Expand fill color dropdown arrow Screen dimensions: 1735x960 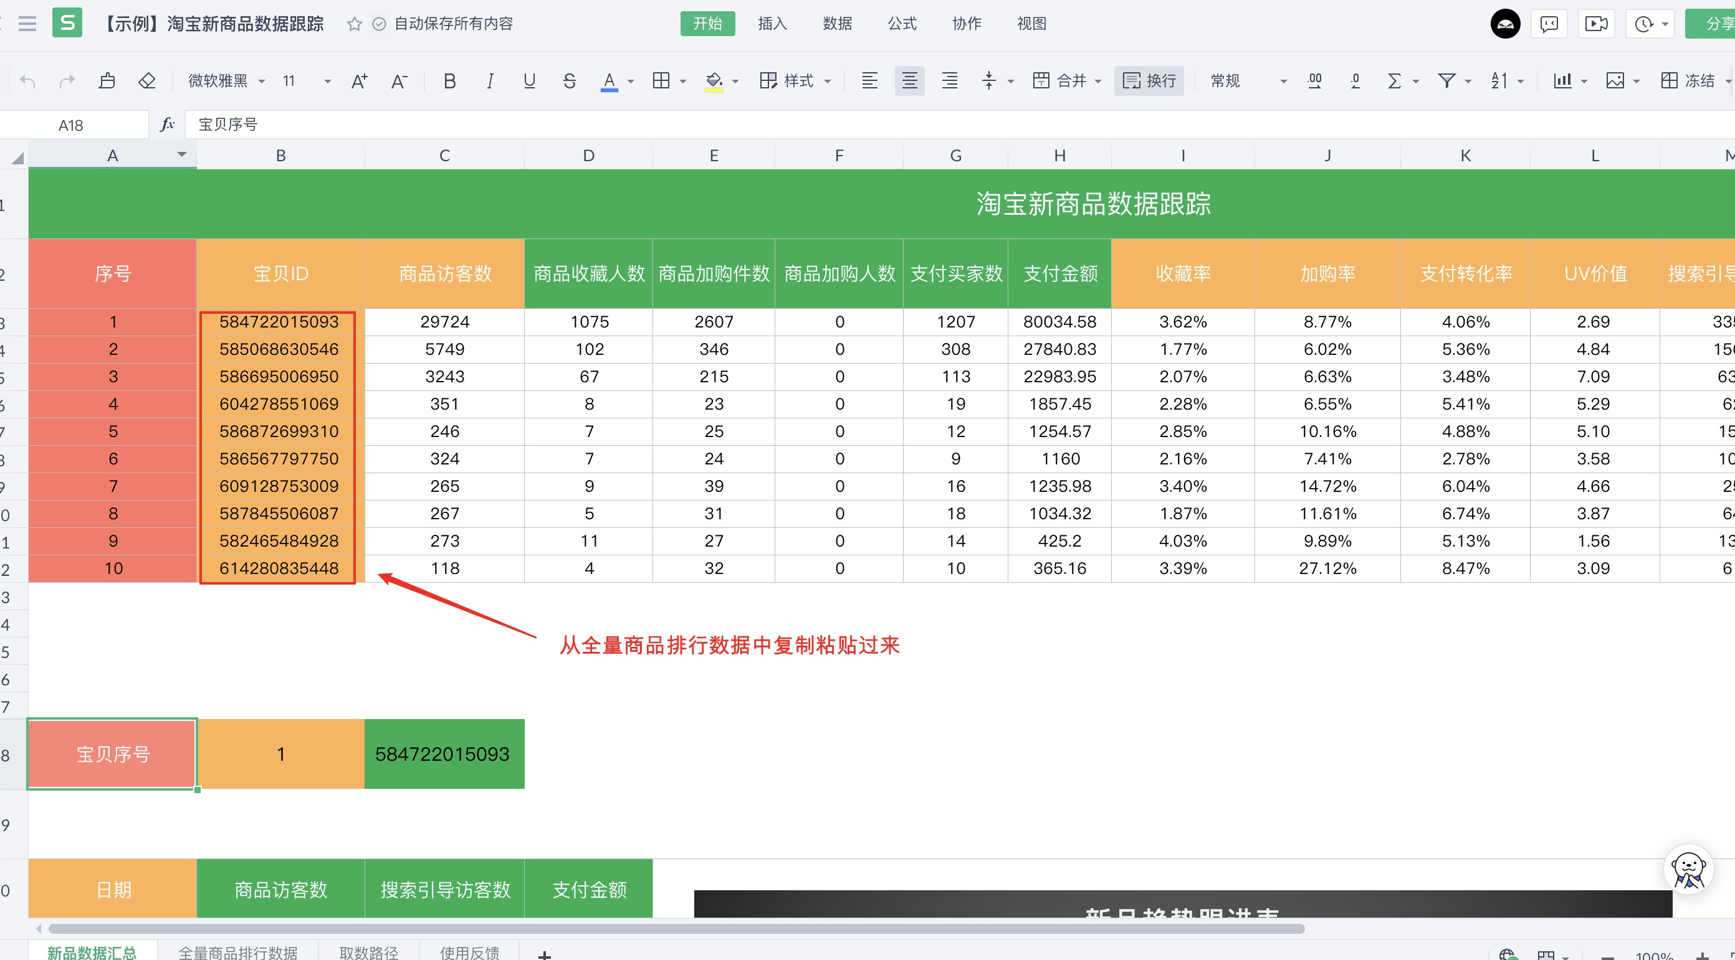pos(735,82)
